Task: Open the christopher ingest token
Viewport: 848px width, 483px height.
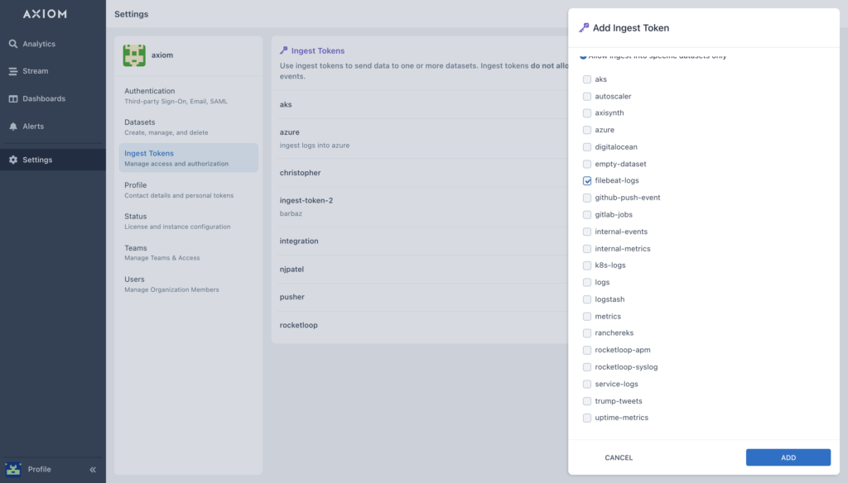Action: point(423,173)
